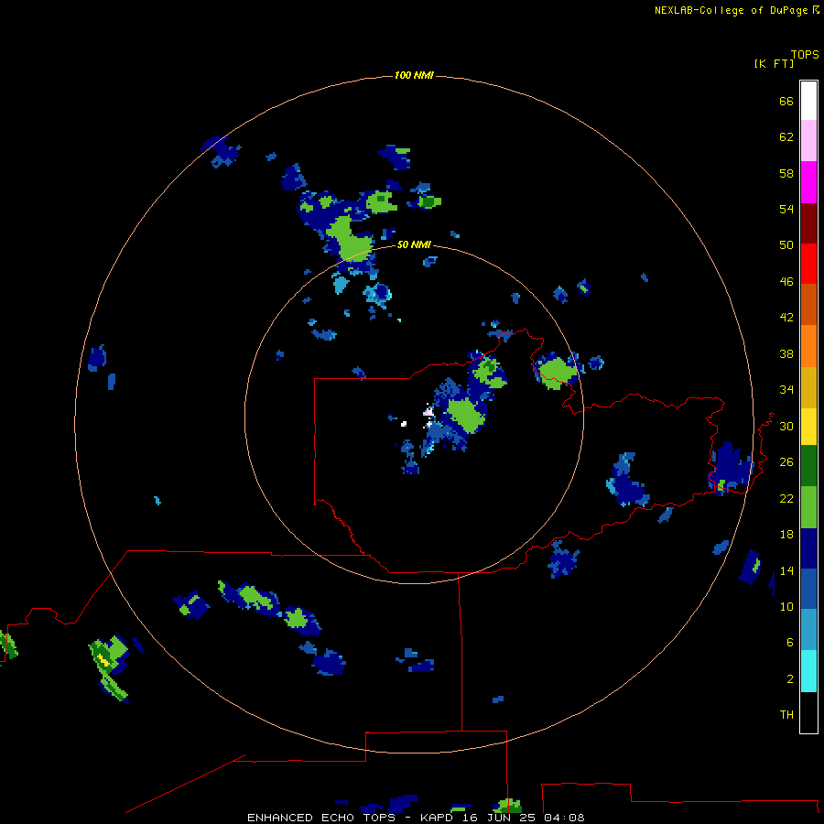824x824 pixels.
Task: Pick the dark orange legend swatch
Action: [x=808, y=304]
